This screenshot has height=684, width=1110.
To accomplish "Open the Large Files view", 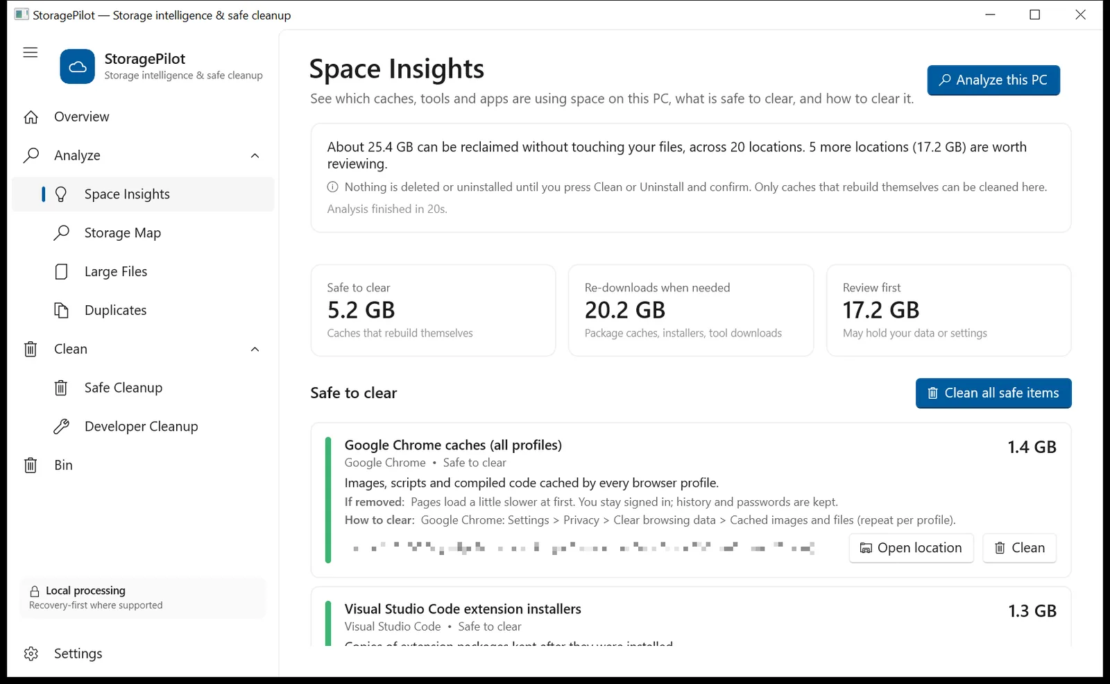I will pyautogui.click(x=143, y=272).
